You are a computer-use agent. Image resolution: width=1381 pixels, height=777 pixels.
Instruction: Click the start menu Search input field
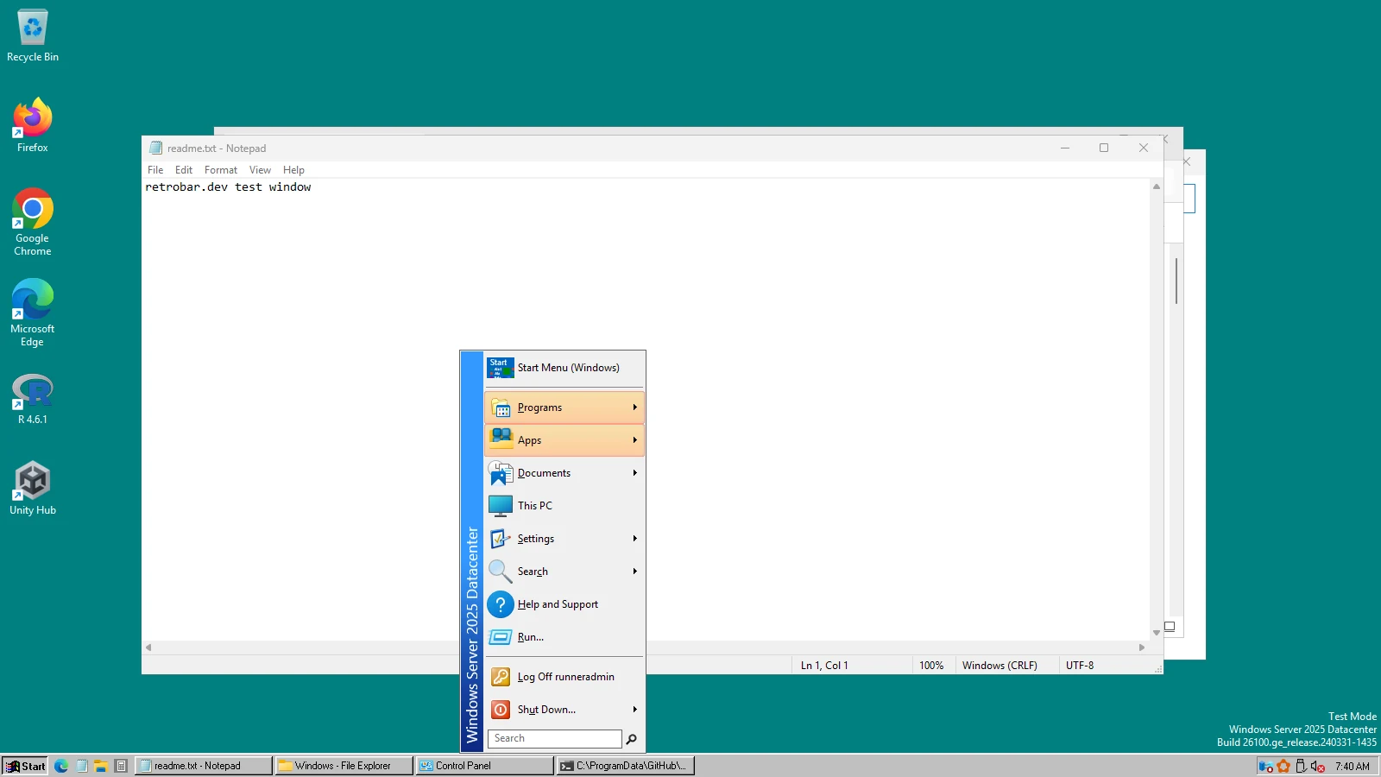[x=554, y=739]
